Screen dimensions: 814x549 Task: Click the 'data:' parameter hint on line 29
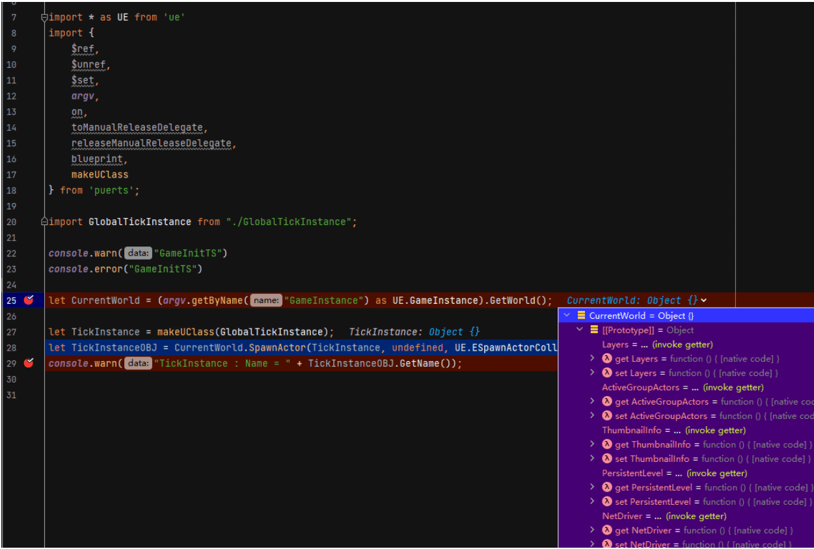coord(138,363)
